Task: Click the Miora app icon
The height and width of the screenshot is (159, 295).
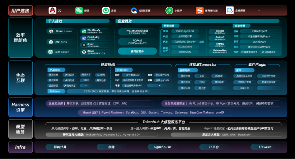Action: [84, 52]
